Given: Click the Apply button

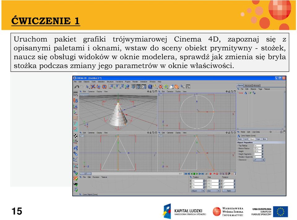Looking at the screenshot, I should pyautogui.click(x=229, y=191).
